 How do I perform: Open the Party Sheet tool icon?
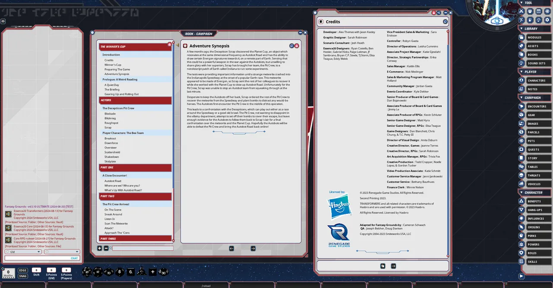530,11
